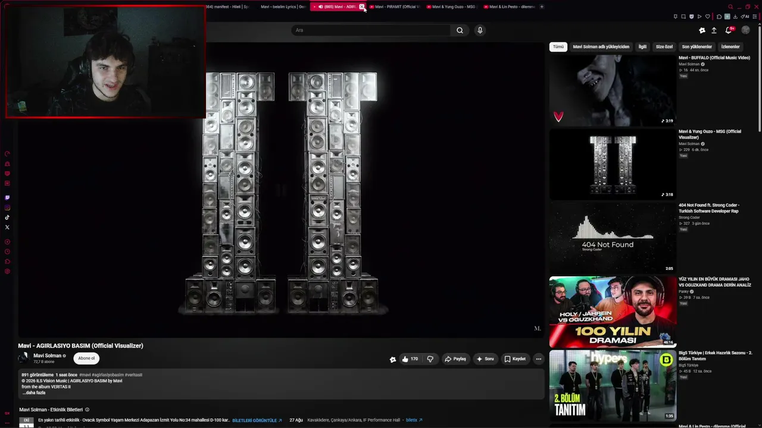Click the sparkle icon left of like button
This screenshot has height=428, width=762.
pos(392,359)
